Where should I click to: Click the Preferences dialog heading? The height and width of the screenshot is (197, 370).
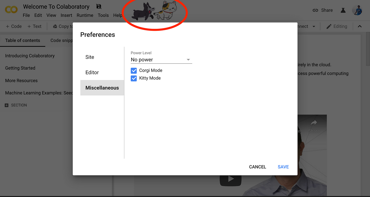(x=98, y=35)
